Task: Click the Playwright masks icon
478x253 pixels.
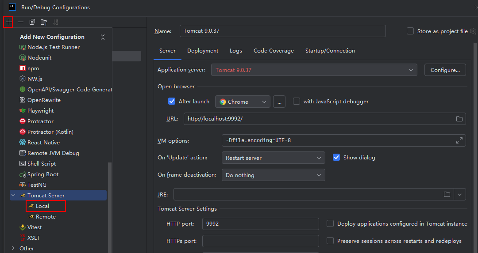Action: tap(23, 110)
